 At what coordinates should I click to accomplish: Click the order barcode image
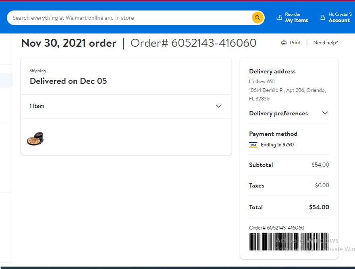(289, 242)
